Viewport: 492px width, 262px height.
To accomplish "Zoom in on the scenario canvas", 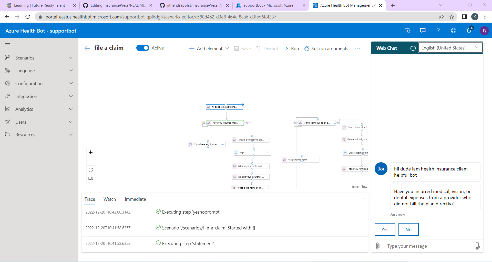I will (91, 153).
